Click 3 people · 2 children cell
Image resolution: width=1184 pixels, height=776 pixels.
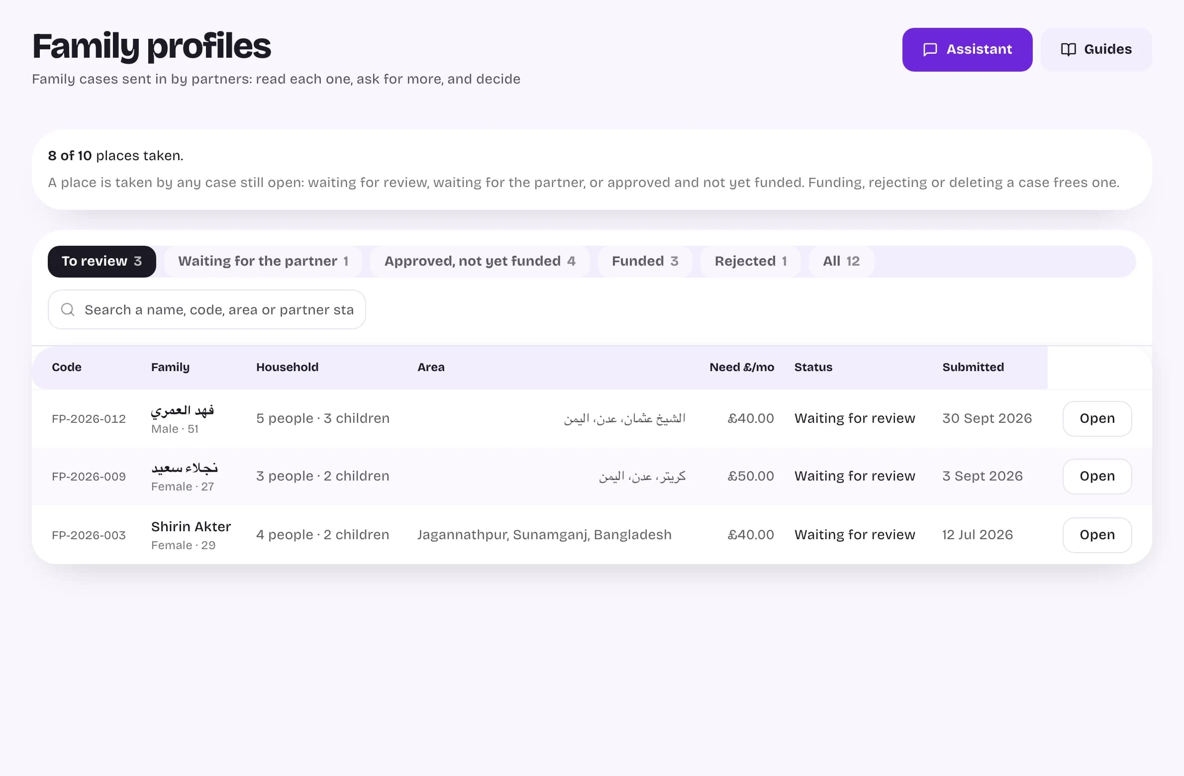323,477
